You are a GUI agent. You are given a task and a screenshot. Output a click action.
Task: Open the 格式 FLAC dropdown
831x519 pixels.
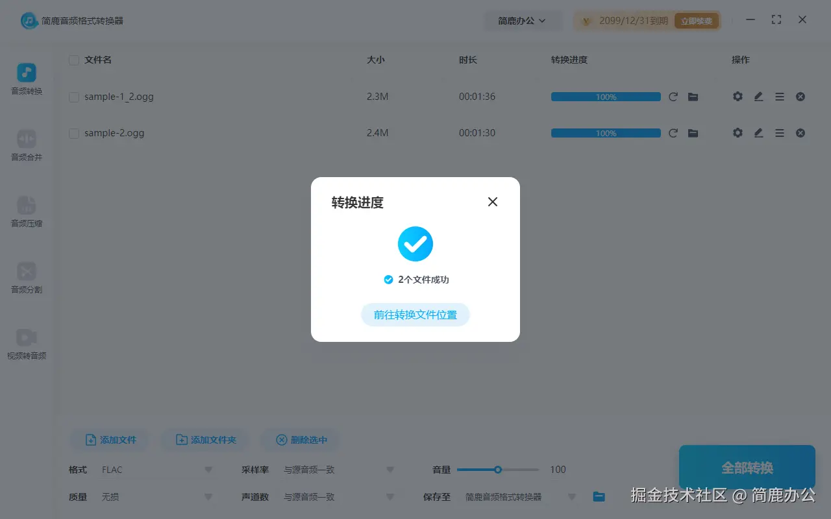(156, 469)
